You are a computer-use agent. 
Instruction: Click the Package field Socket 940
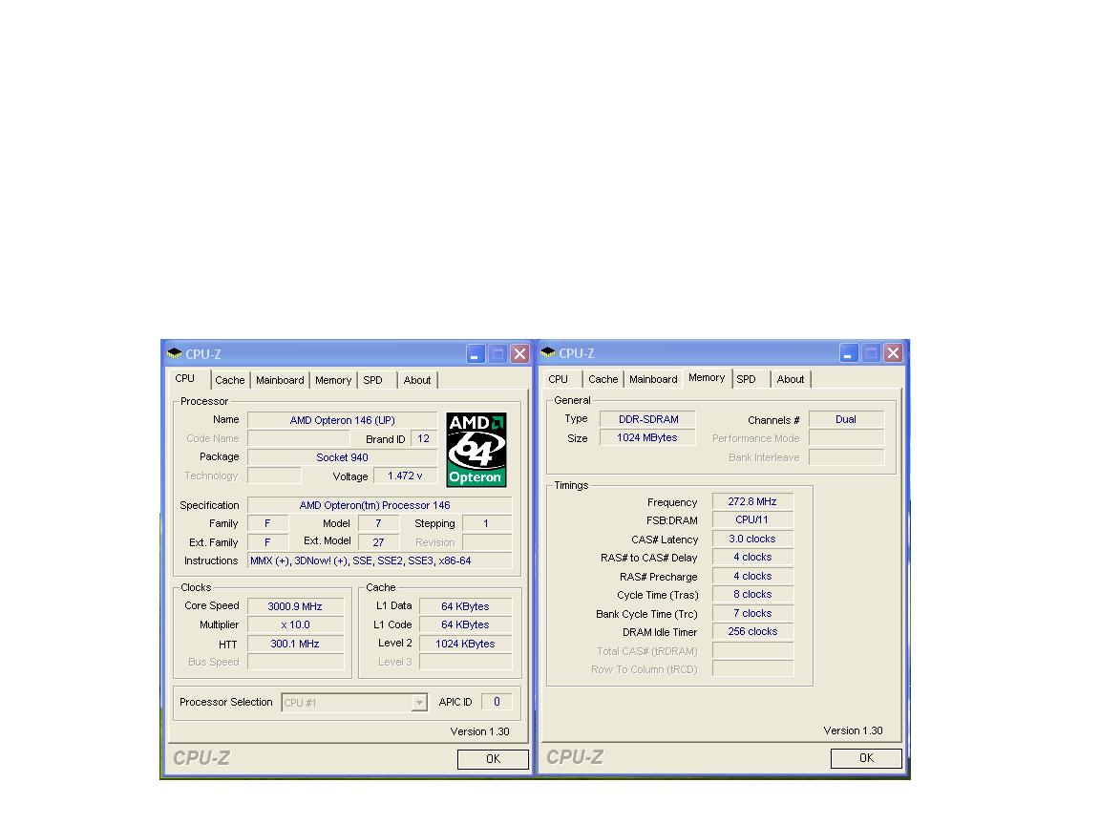click(x=343, y=457)
